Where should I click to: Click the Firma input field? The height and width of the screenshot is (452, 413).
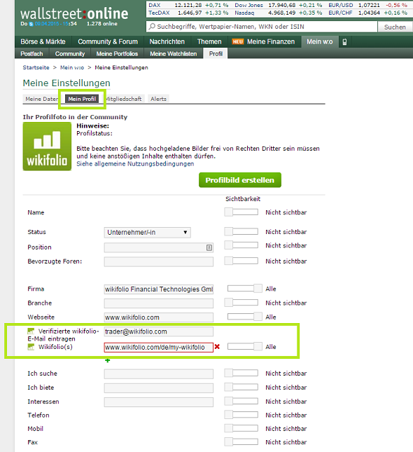pyautogui.click(x=159, y=289)
